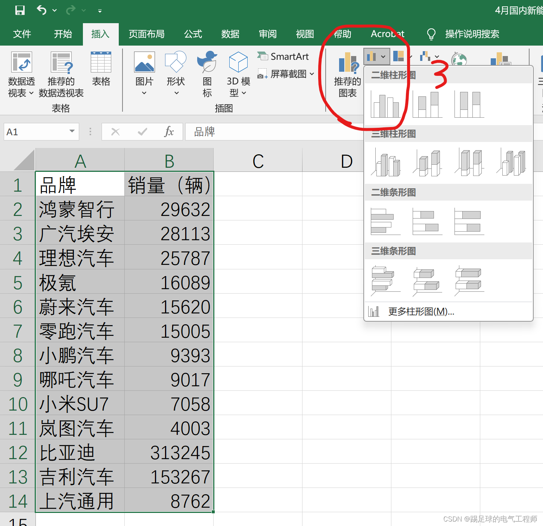Viewport: 543px width, 526px height.
Task: Click the 销量（辆）header cell
Action: click(x=169, y=184)
